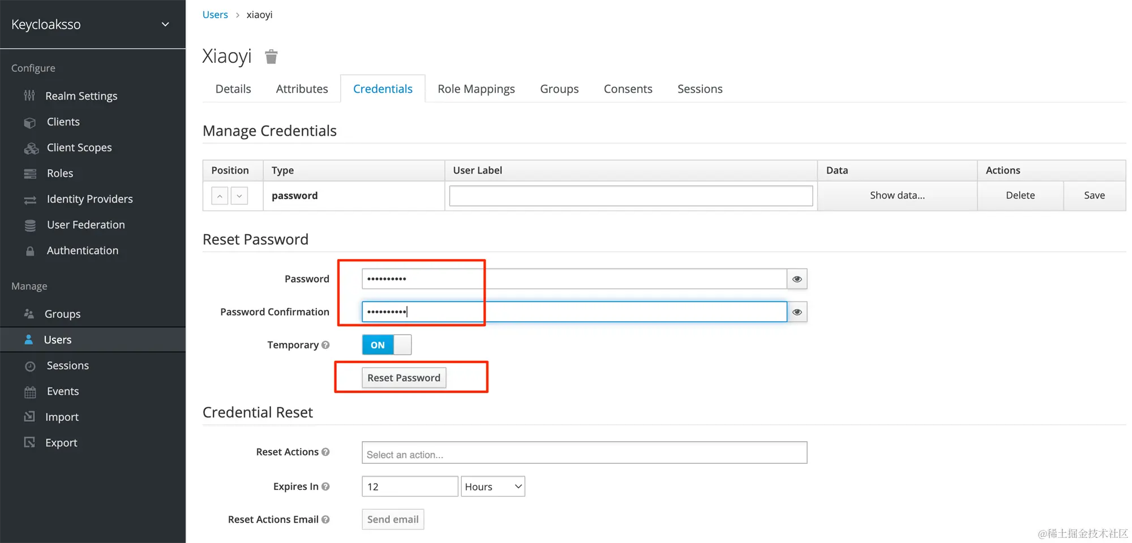This screenshot has height=543, width=1132.
Task: Click the Import icon in sidebar
Action: [29, 417]
